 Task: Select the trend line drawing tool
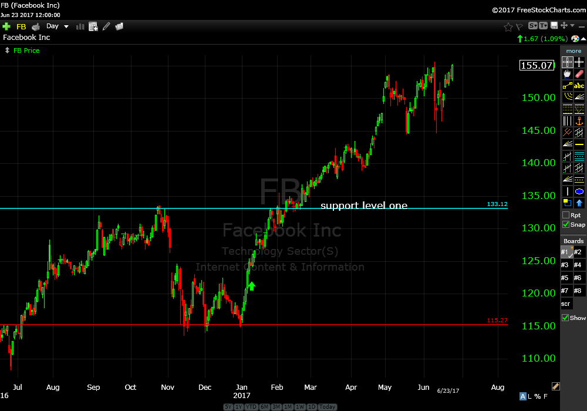pyautogui.click(x=567, y=86)
